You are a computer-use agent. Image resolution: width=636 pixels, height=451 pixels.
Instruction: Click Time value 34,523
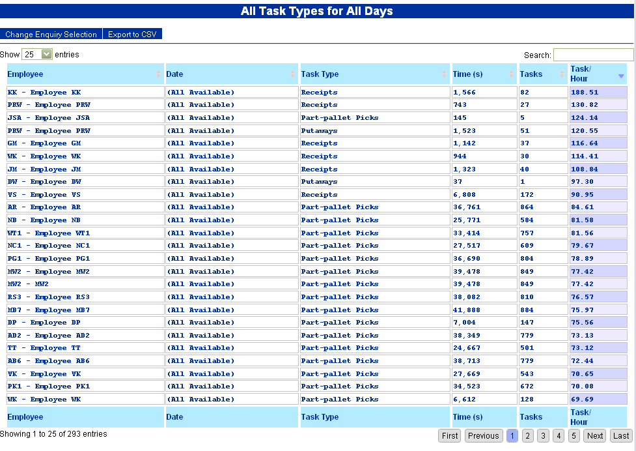point(484,386)
